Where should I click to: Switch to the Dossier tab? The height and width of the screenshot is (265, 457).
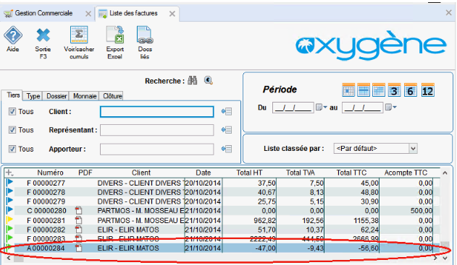click(x=56, y=96)
